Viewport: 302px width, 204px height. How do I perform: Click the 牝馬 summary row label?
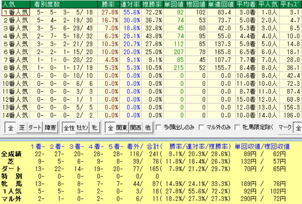(x=12, y=184)
